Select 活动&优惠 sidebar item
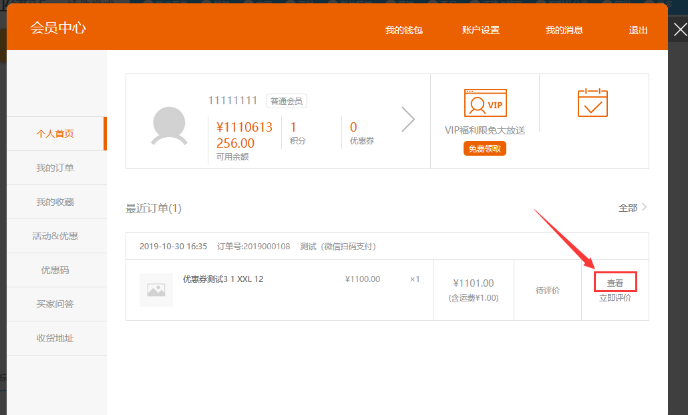Viewport: 688px width, 415px height. point(55,236)
